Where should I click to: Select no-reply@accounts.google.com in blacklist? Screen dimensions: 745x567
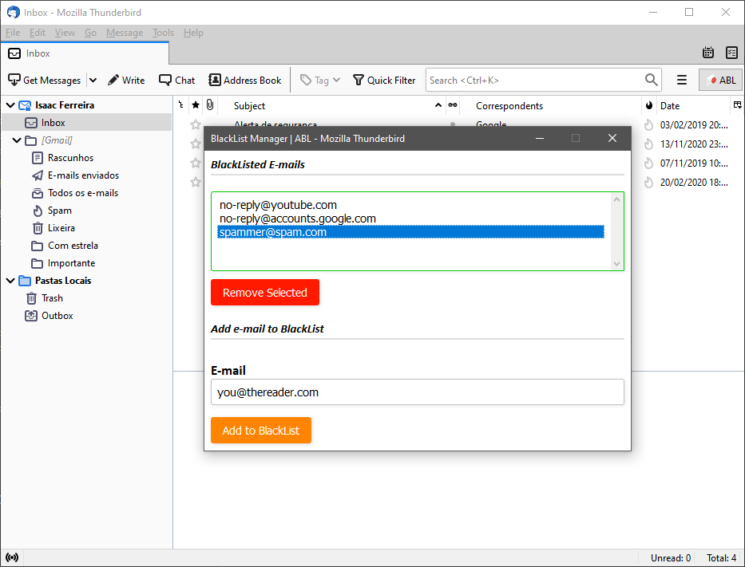pos(410,219)
